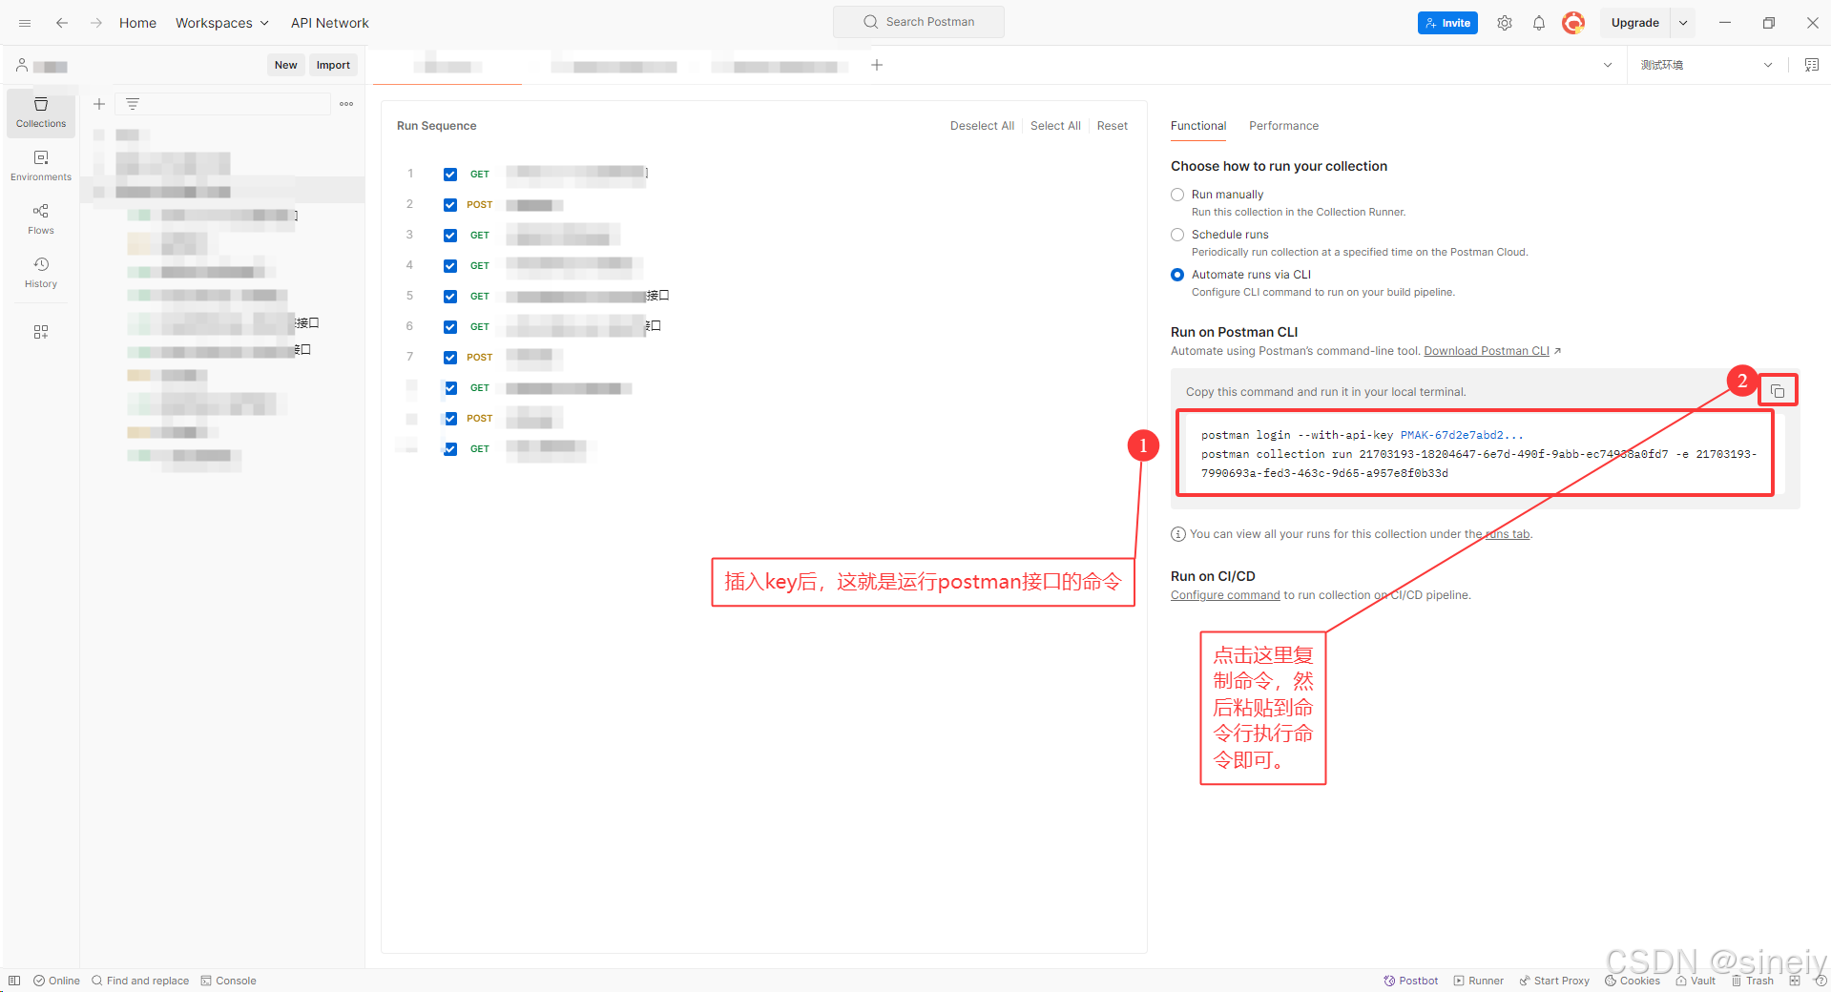Focus the collections search field
The image size is (1831, 992).
[223, 104]
